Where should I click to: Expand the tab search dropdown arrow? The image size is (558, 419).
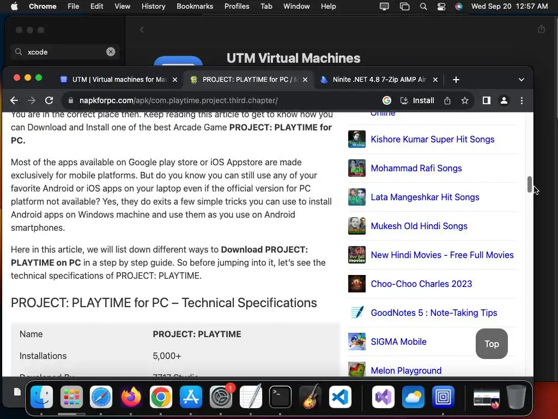pos(521,80)
